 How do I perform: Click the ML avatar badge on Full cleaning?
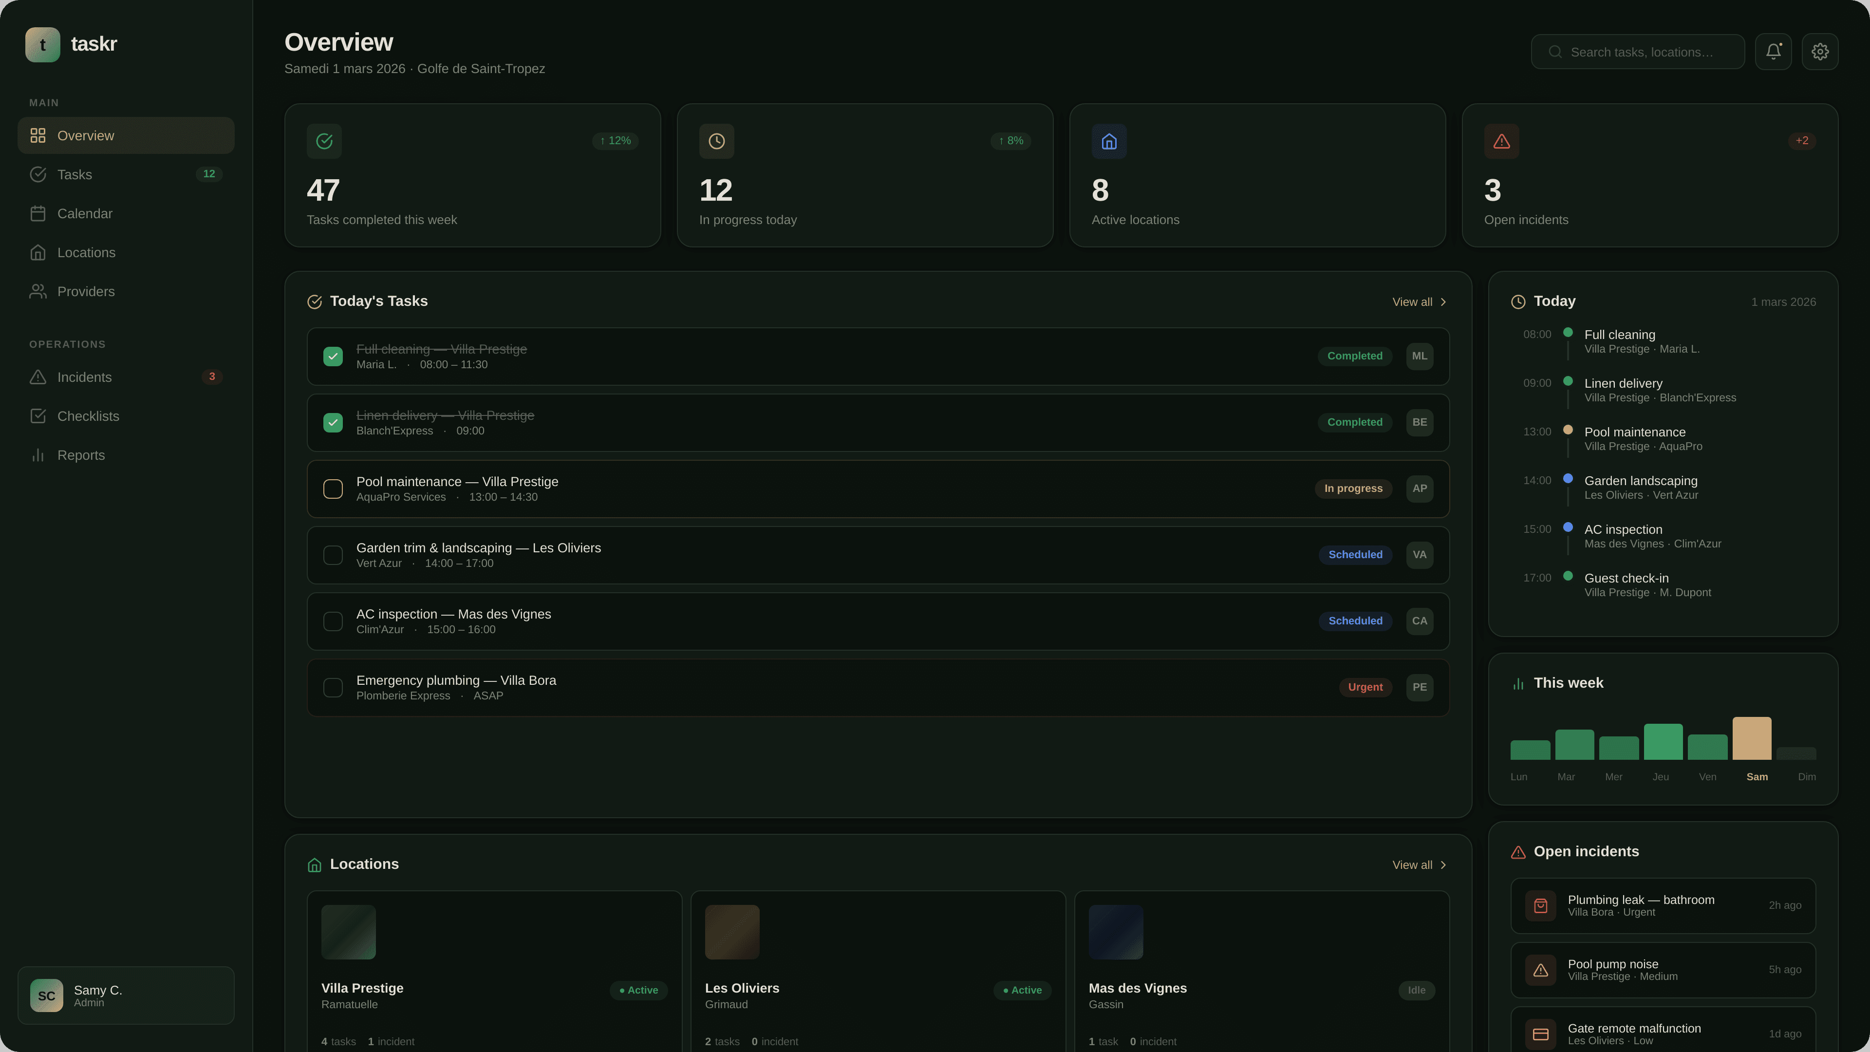(1419, 356)
